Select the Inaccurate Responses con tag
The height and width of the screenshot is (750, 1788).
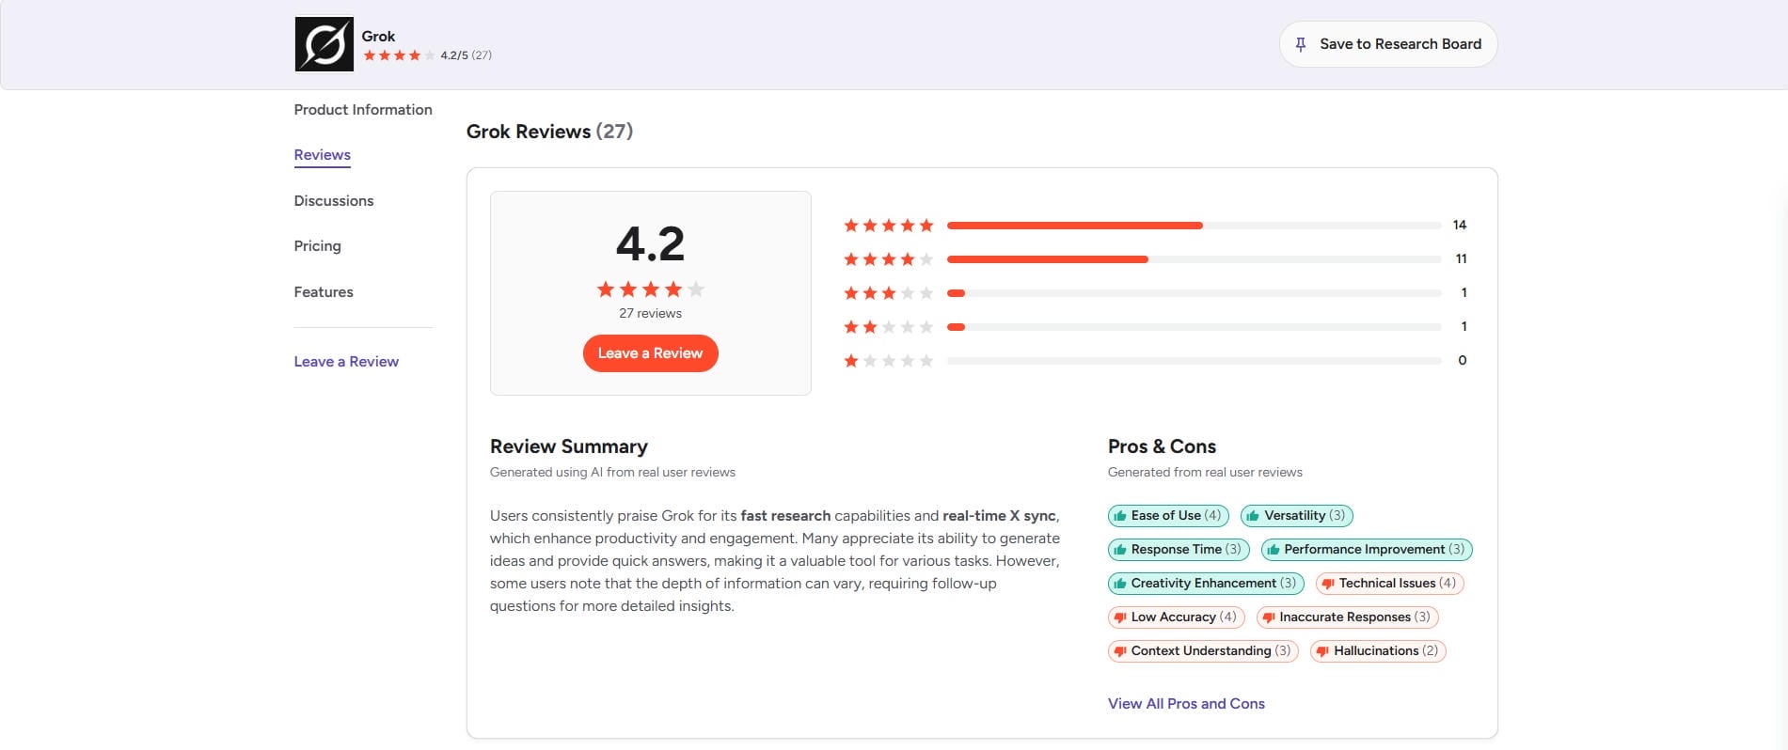[x=1348, y=617]
